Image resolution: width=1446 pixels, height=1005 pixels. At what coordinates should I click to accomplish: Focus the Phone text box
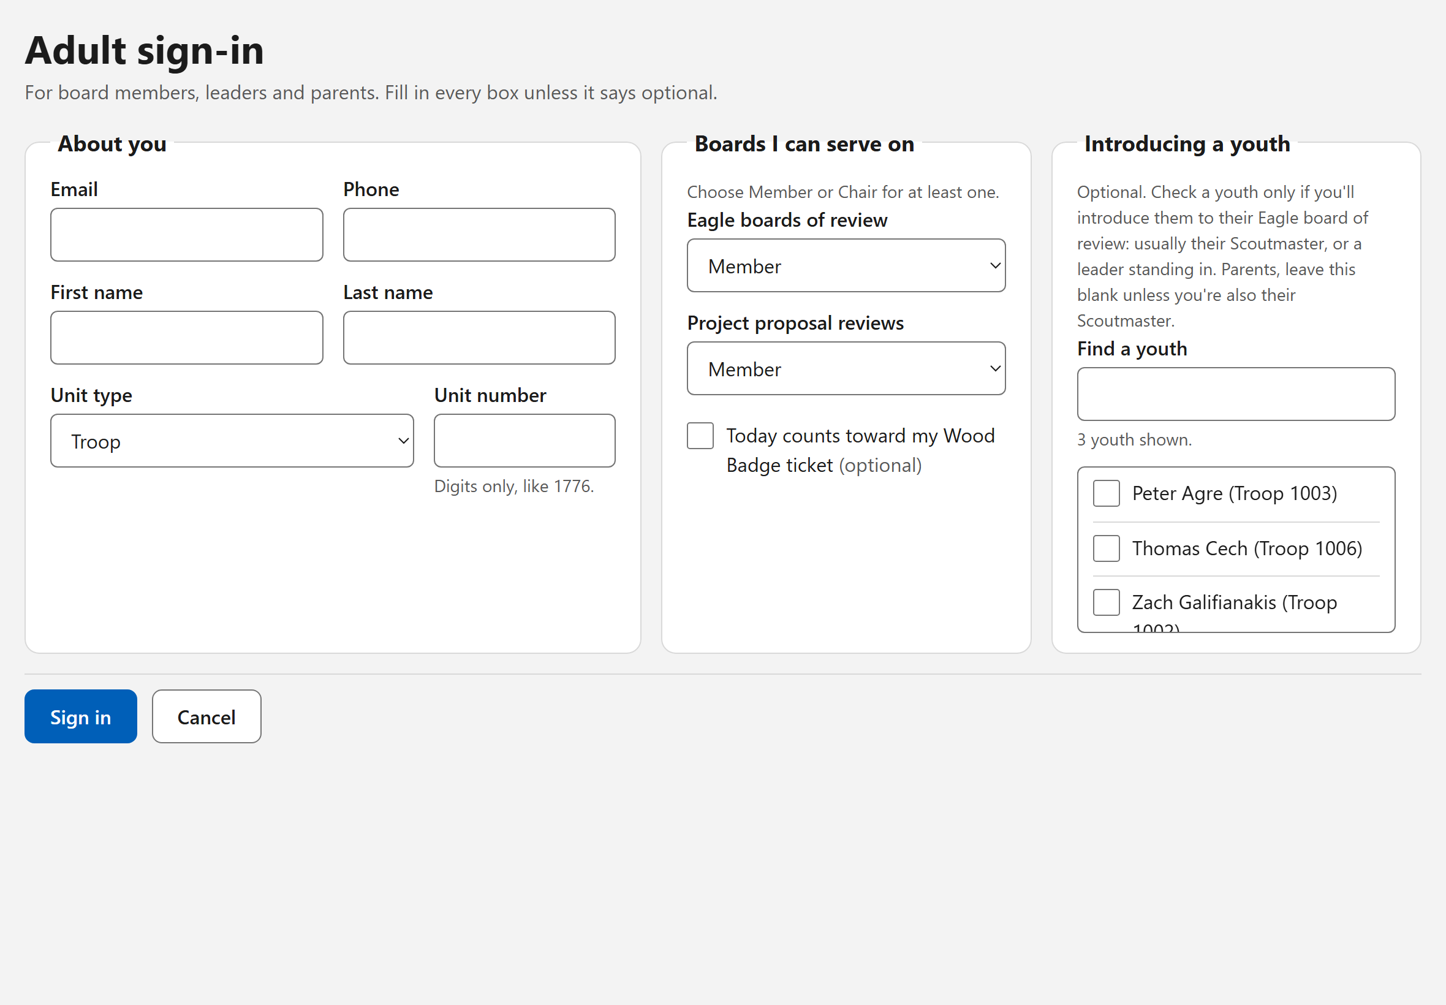479,235
